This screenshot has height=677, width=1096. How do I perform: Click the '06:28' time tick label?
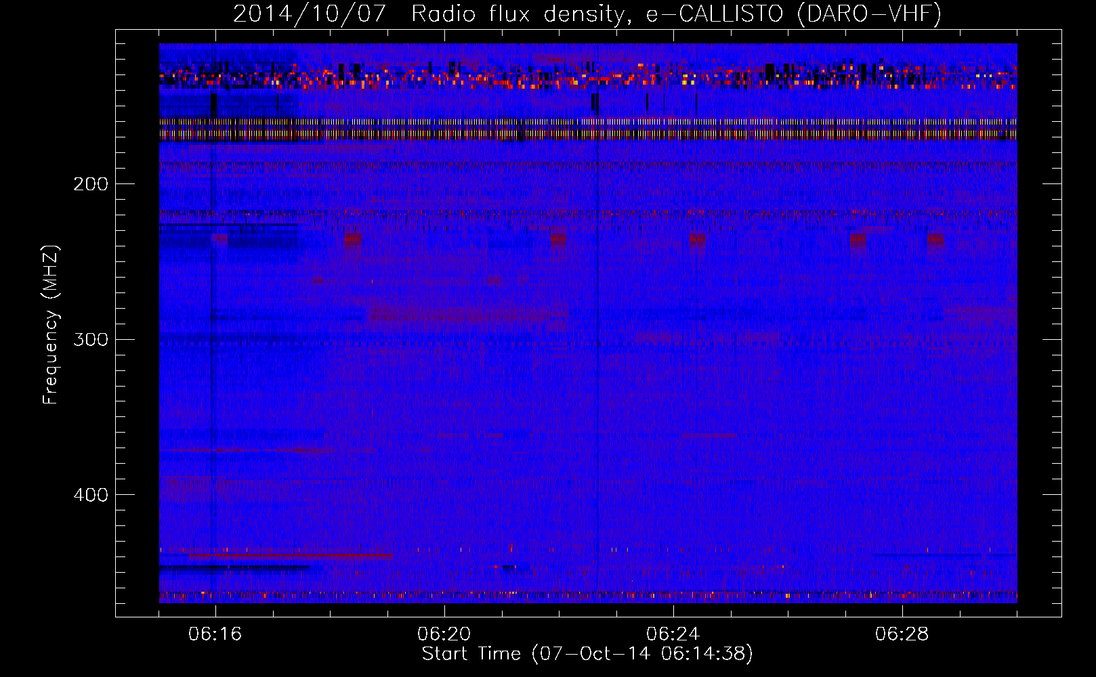[902, 634]
